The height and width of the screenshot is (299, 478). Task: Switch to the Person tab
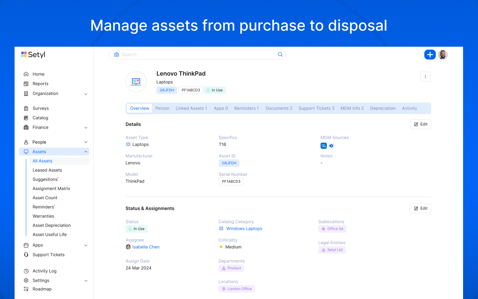tap(162, 108)
